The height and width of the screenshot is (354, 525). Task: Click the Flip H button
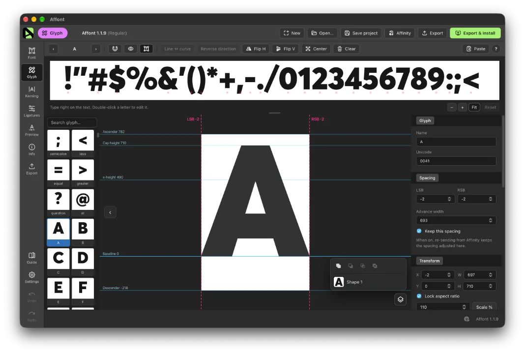256,49
